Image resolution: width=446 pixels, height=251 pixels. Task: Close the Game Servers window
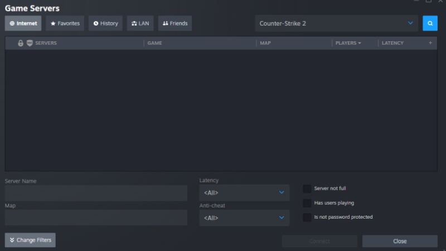pyautogui.click(x=440, y=1)
